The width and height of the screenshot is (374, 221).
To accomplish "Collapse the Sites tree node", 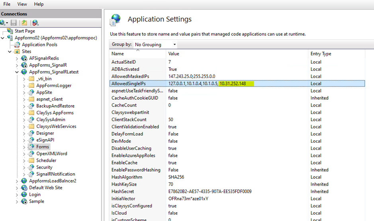I will coord(10,52).
